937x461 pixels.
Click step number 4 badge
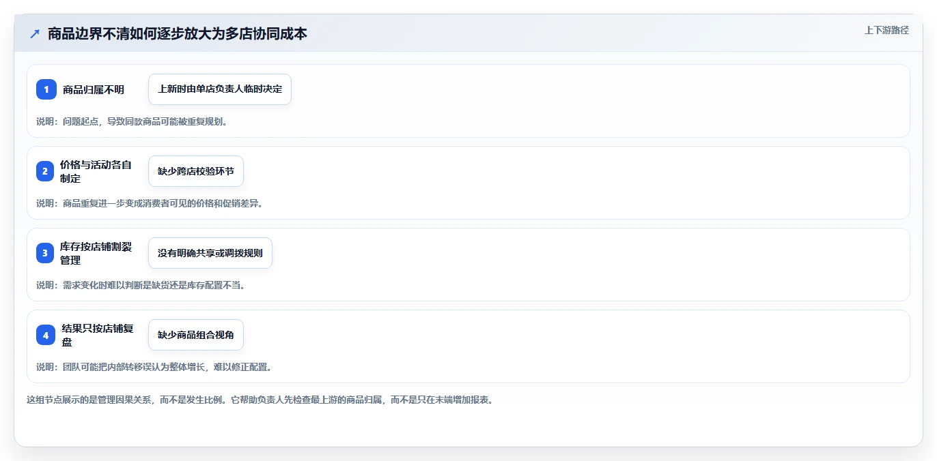[x=46, y=335]
